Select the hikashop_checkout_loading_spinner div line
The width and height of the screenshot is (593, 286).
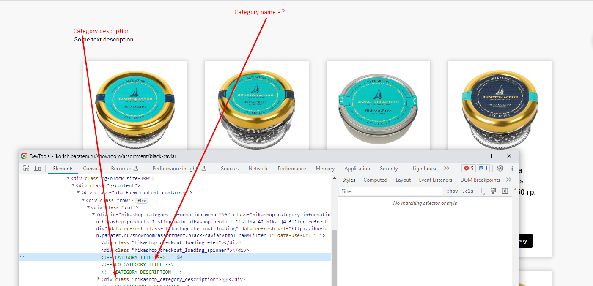(x=175, y=250)
